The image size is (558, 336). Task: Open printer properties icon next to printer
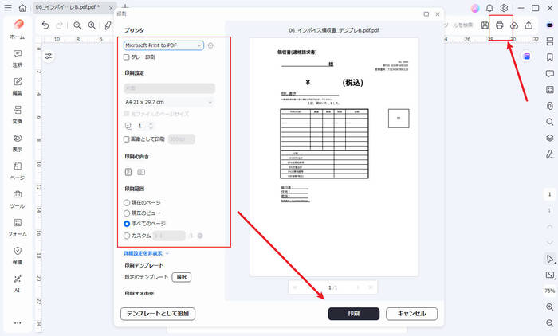click(x=210, y=45)
